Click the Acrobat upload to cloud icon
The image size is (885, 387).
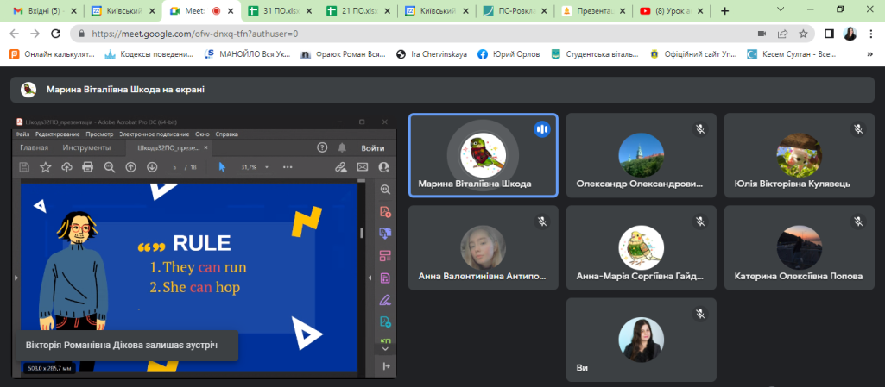coord(66,167)
